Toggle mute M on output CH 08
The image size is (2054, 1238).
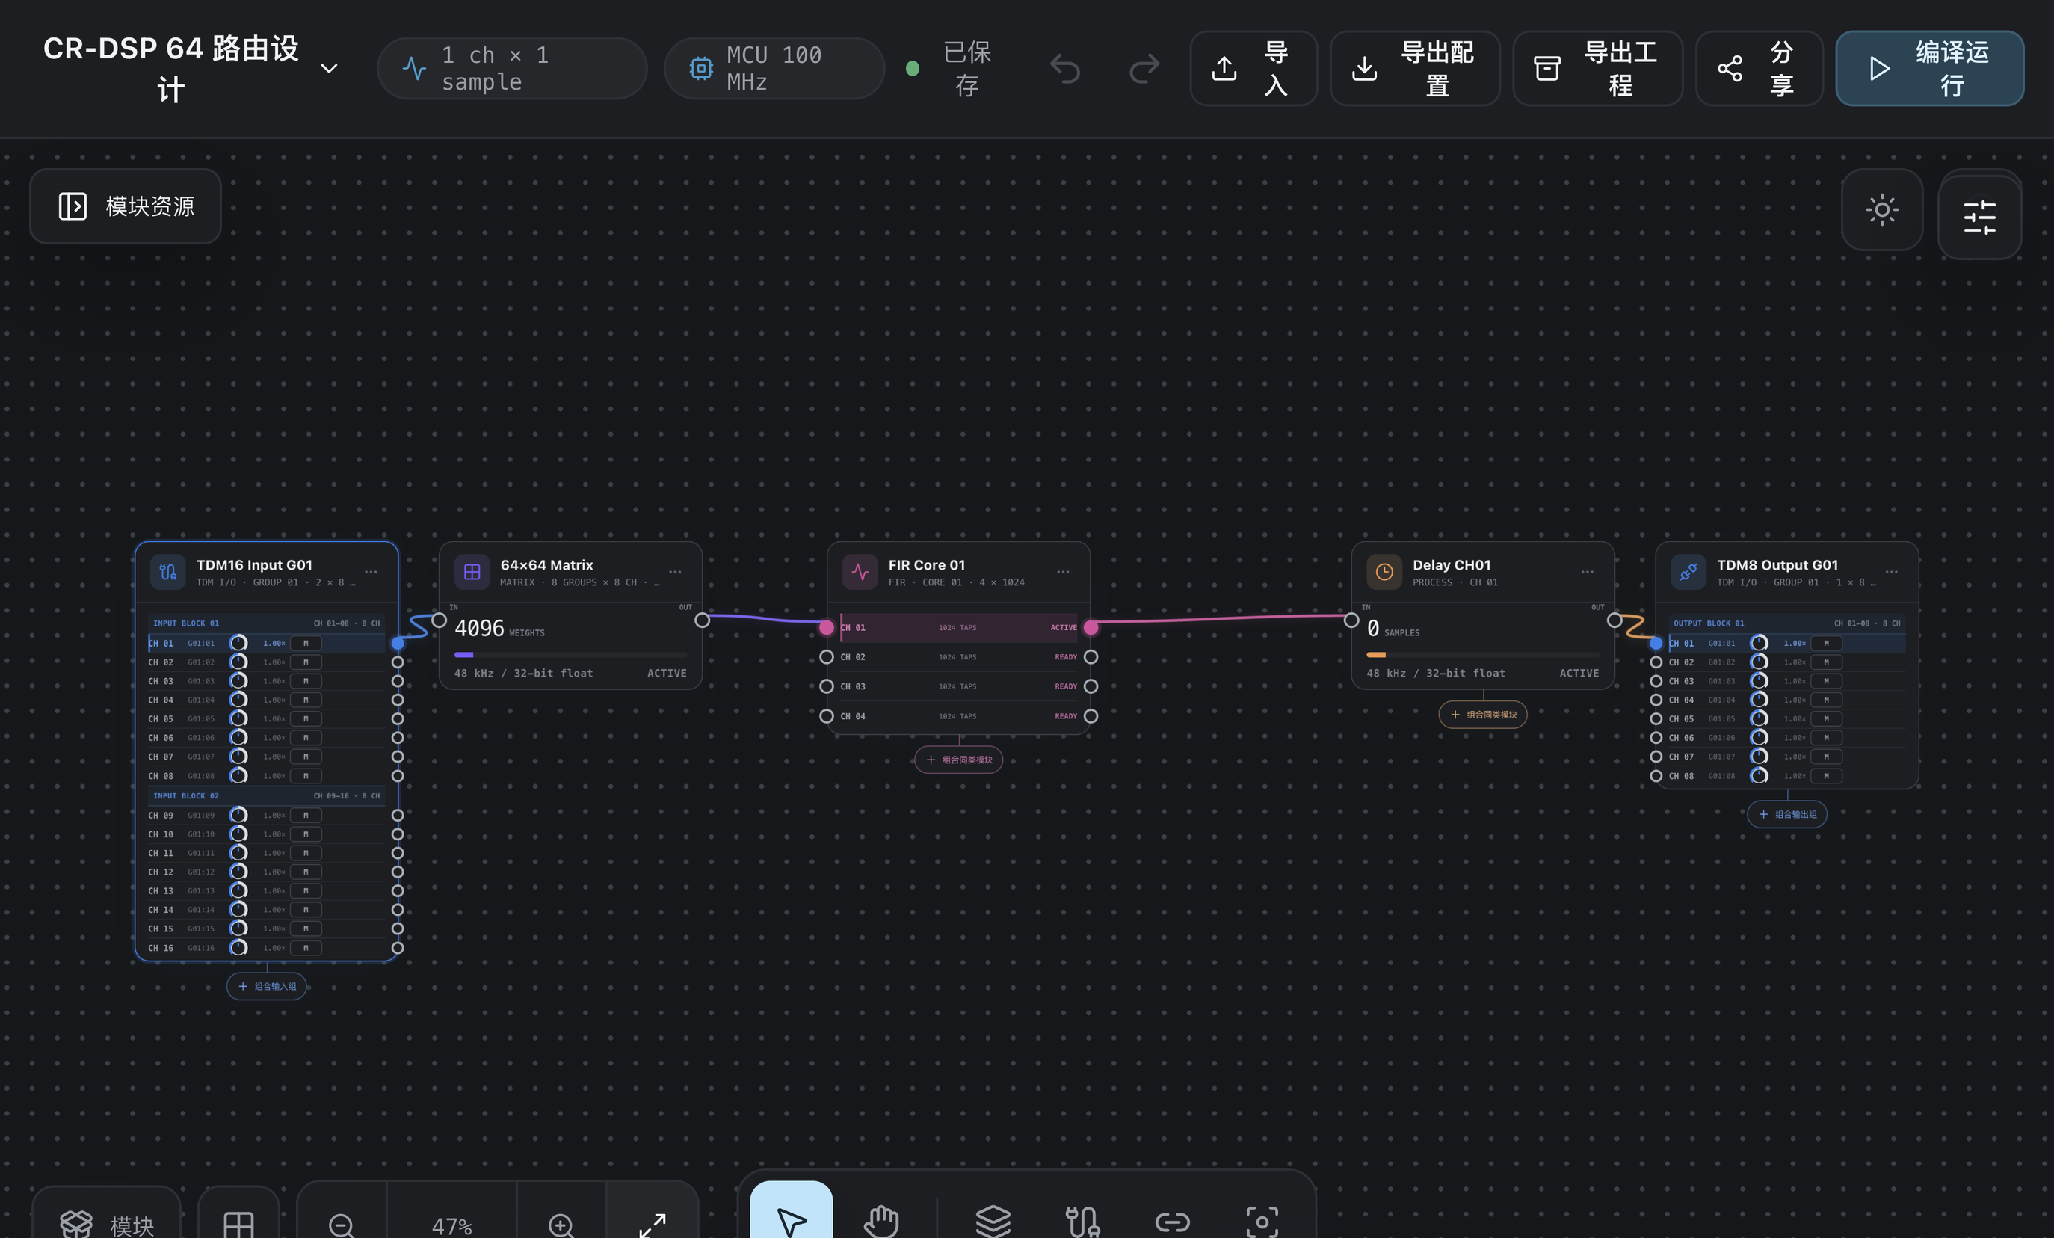pyautogui.click(x=1825, y=776)
